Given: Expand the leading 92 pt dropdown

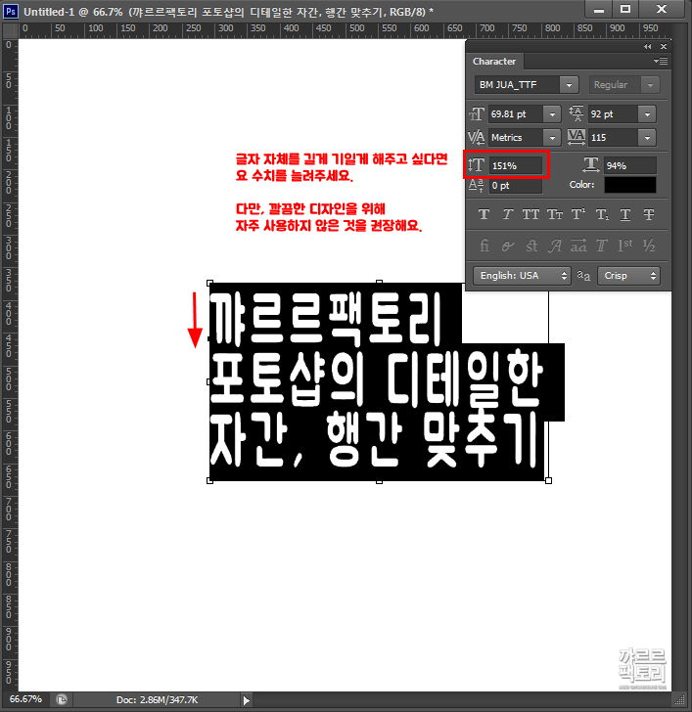Looking at the screenshot, I should (x=647, y=113).
